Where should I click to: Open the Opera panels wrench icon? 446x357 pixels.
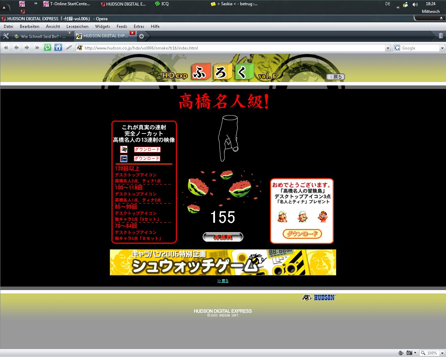tap(6, 36)
